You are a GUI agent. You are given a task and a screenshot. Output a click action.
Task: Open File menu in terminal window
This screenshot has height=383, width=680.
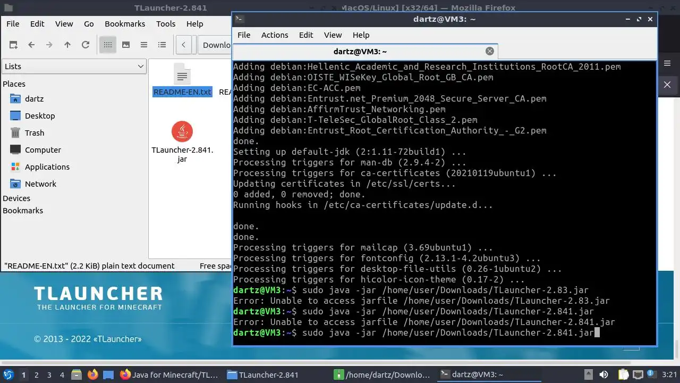(244, 35)
